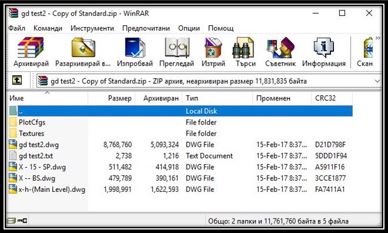Click the gd test2.txt document icon
The width and height of the screenshot is (388, 233).
coord(13,156)
